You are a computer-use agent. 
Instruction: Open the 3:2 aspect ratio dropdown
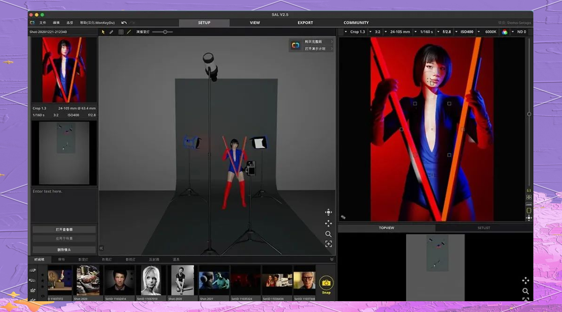376,32
